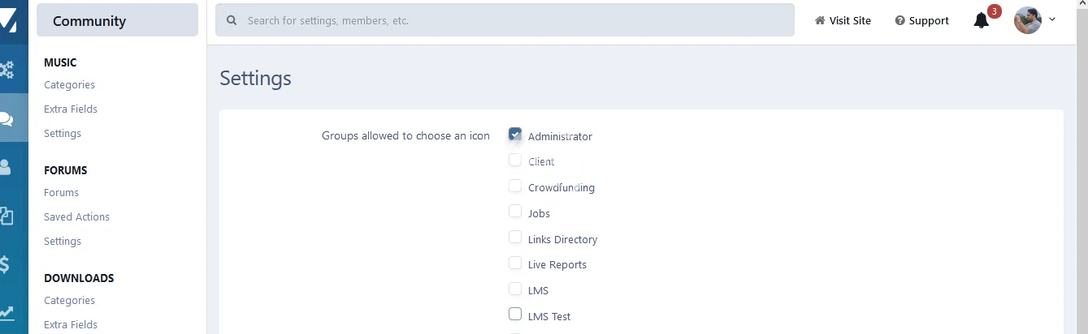Click the notifications bell icon
Image resolution: width=1088 pixels, height=334 pixels.
982,21
